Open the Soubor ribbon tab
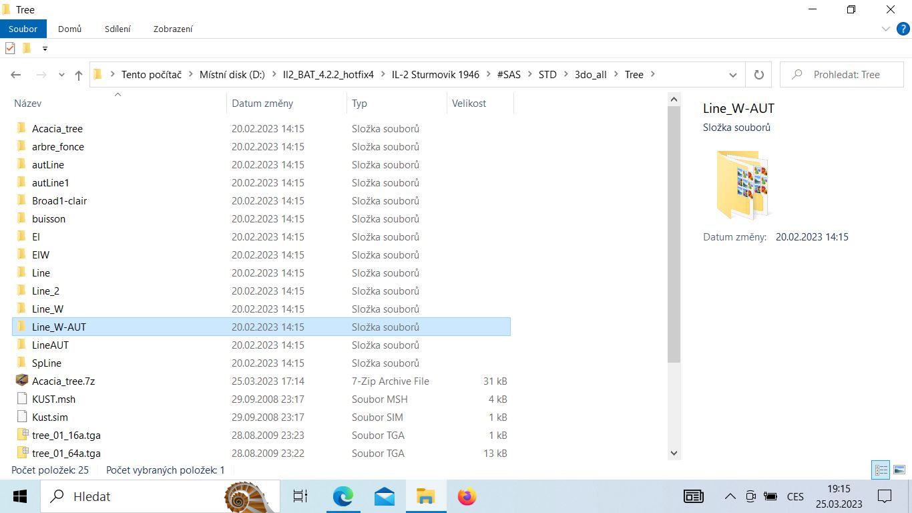Screen dimensions: 912x513 click(x=23, y=29)
